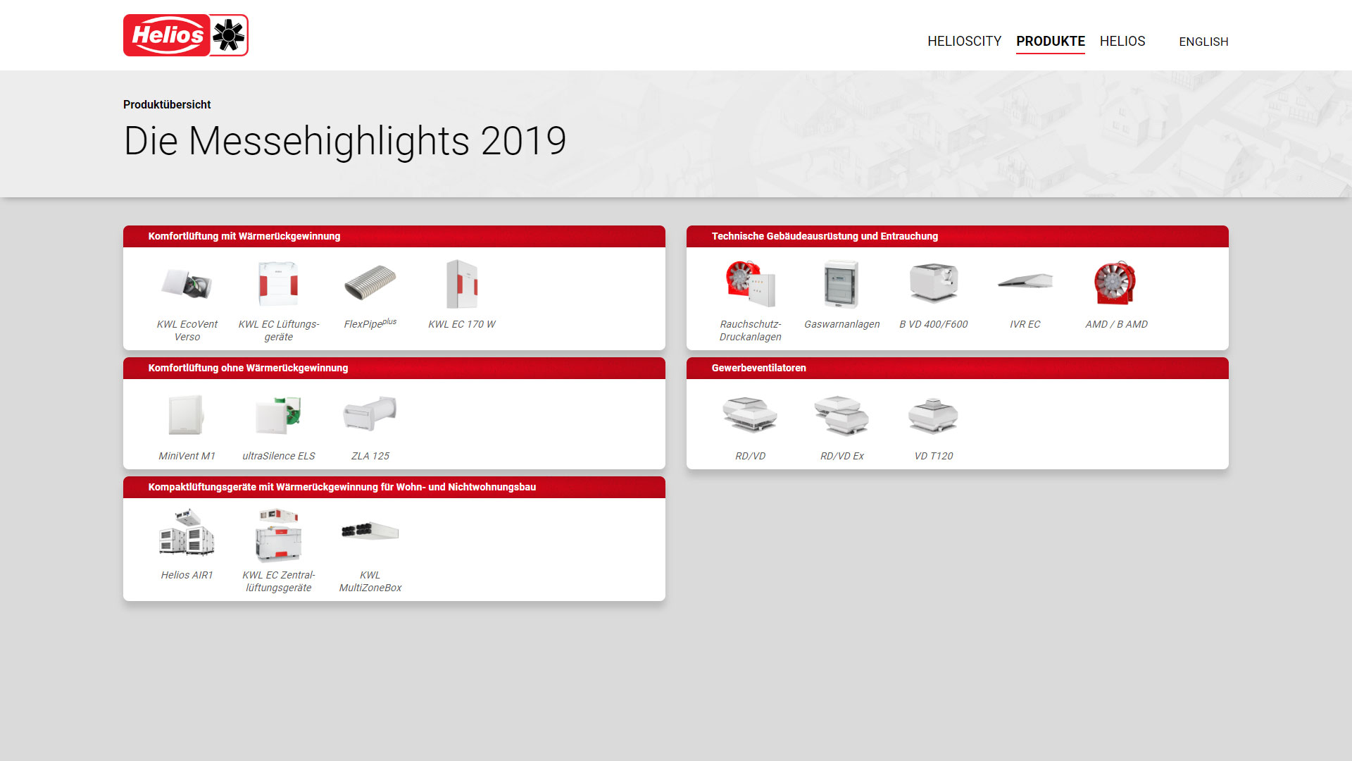The width and height of the screenshot is (1352, 761).
Task: Open the Helios AIR1 unit image
Action: click(187, 533)
